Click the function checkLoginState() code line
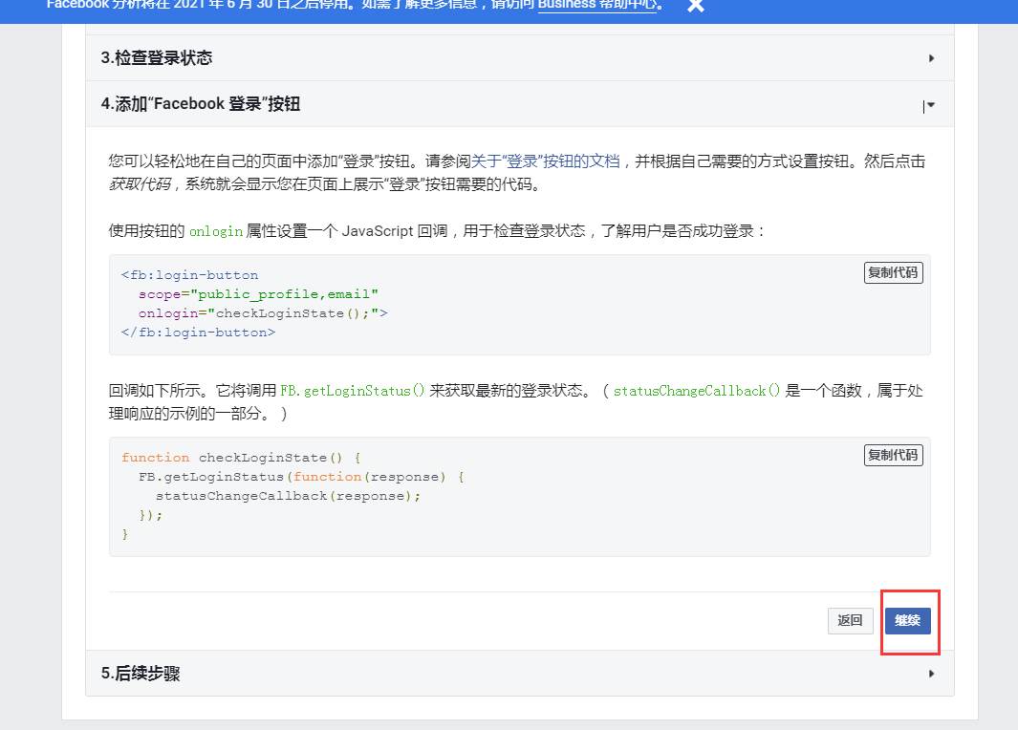 point(241,458)
